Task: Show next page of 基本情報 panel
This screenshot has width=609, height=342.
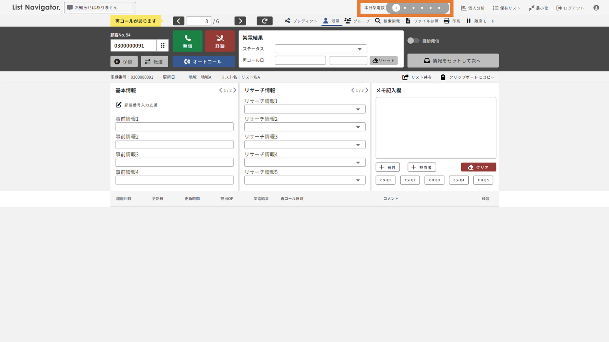Action: click(235, 90)
